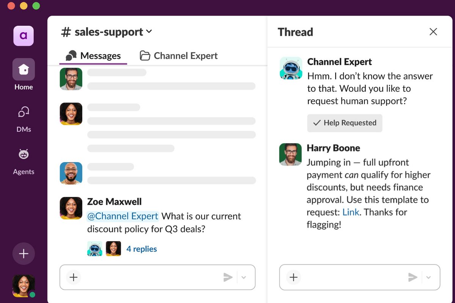Click the plus attachment icon in thread composer

(x=293, y=277)
